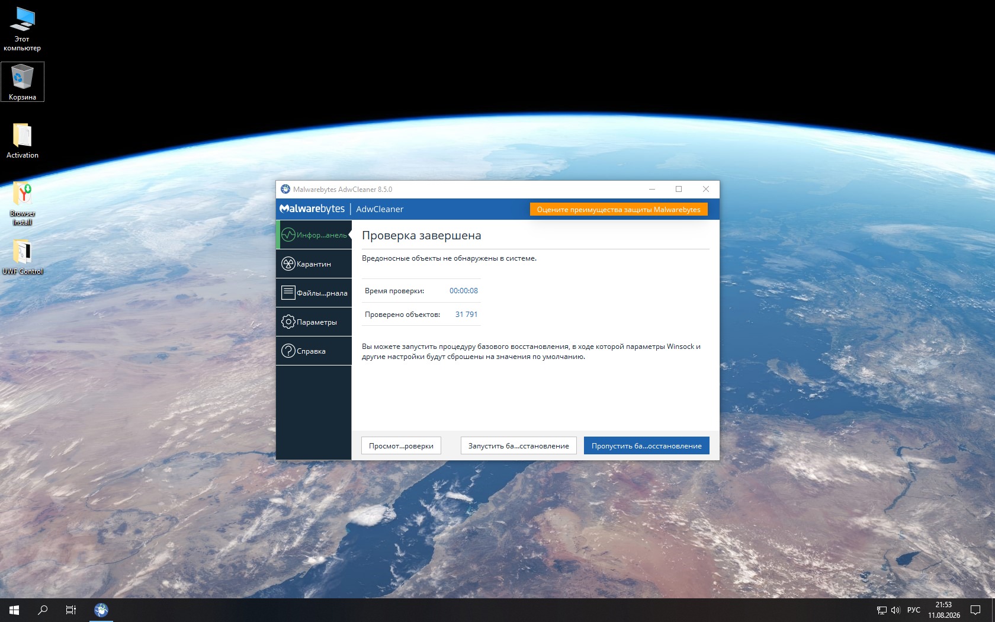The width and height of the screenshot is (995, 622).
Task: Click scan time value 00:00:08
Action: (464, 291)
